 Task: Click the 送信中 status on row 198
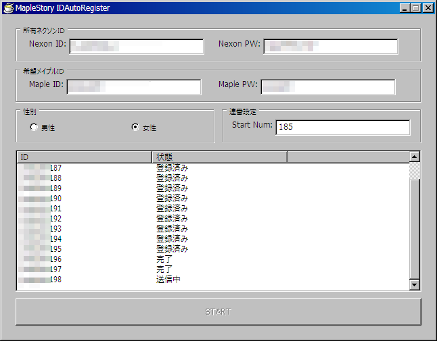click(168, 280)
